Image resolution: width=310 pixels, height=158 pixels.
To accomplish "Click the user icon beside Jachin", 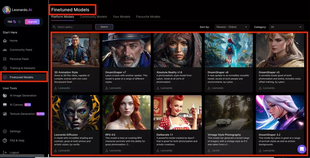I will (x=209, y=151).
